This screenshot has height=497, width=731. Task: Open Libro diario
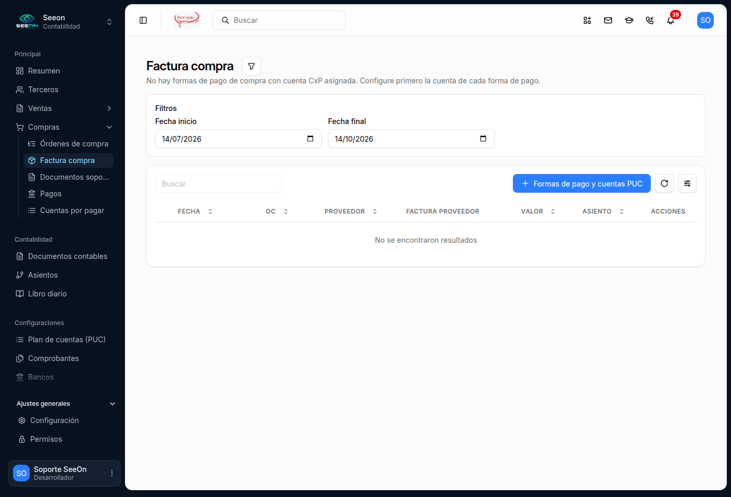pyautogui.click(x=65, y=294)
